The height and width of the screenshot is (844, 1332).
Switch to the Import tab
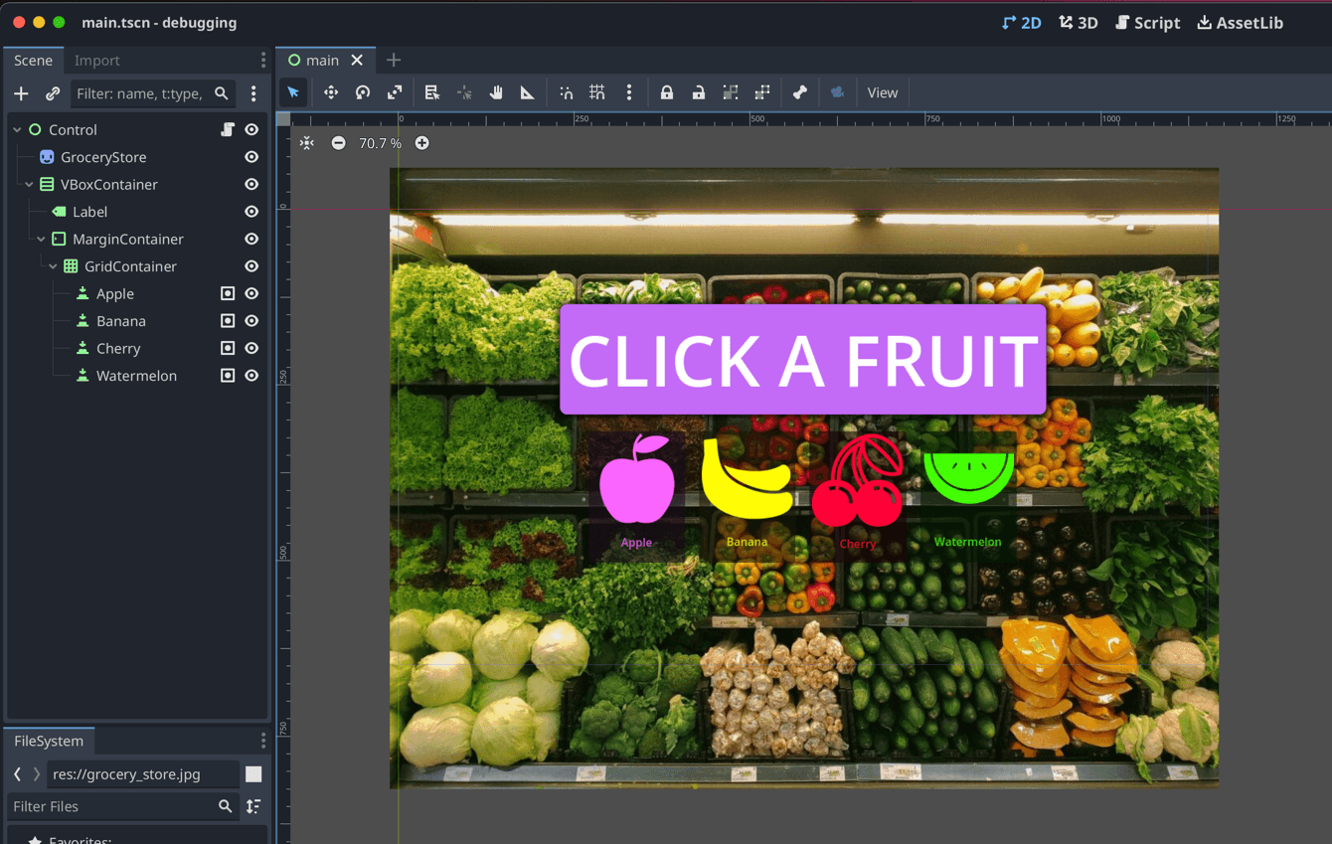(96, 60)
